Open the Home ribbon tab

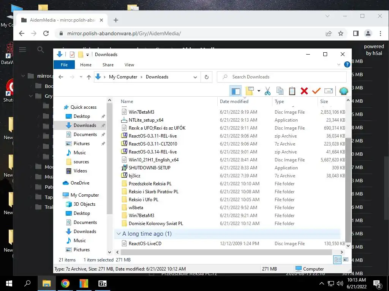(85, 64)
